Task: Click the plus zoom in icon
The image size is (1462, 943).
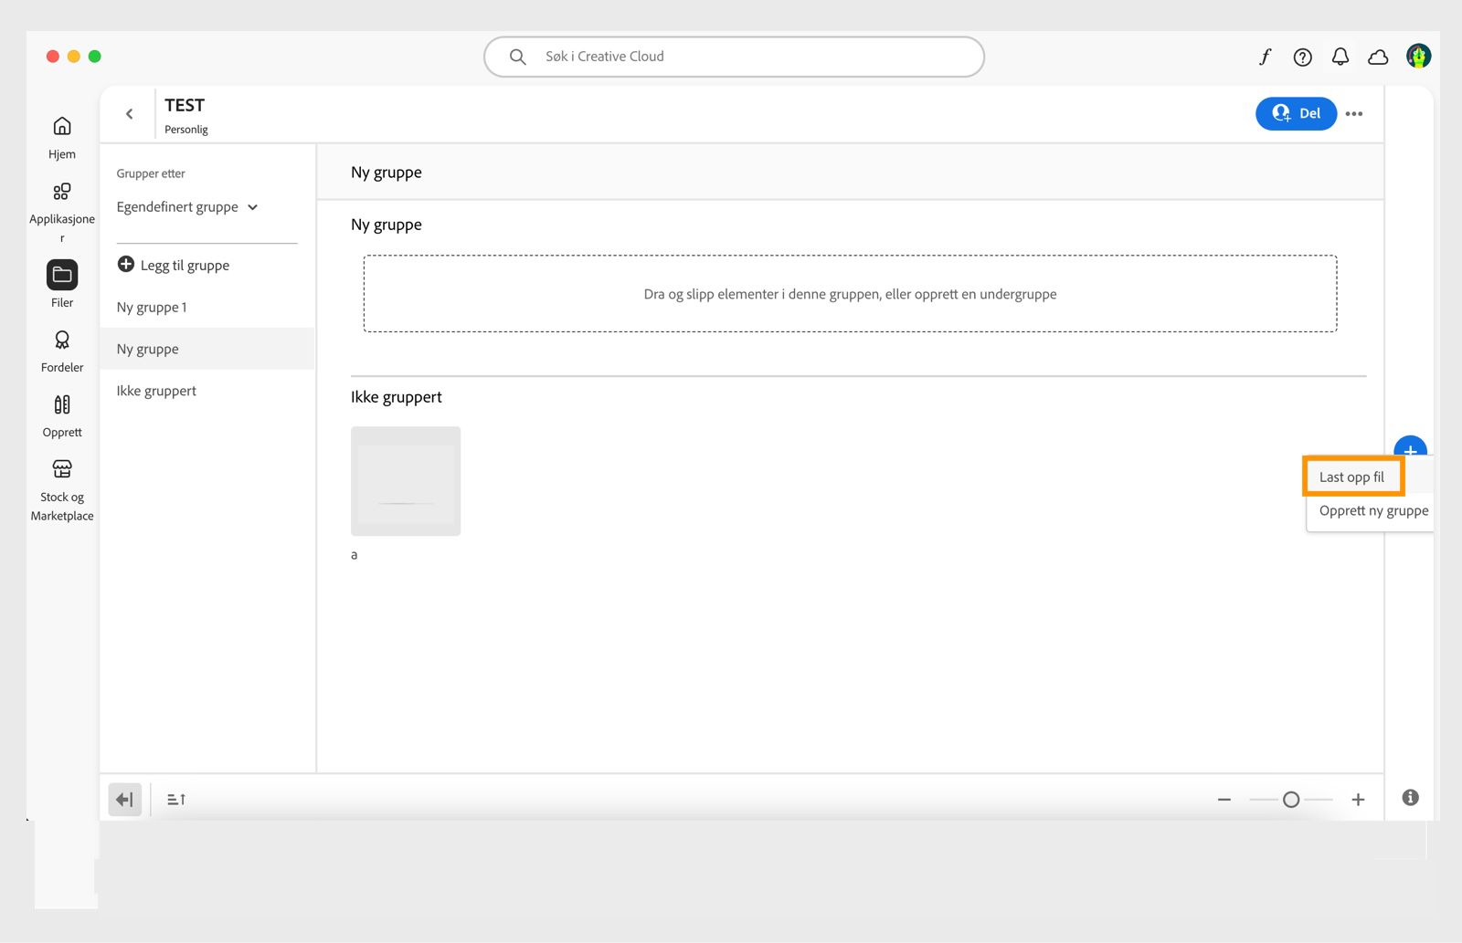Action: pyautogui.click(x=1359, y=800)
